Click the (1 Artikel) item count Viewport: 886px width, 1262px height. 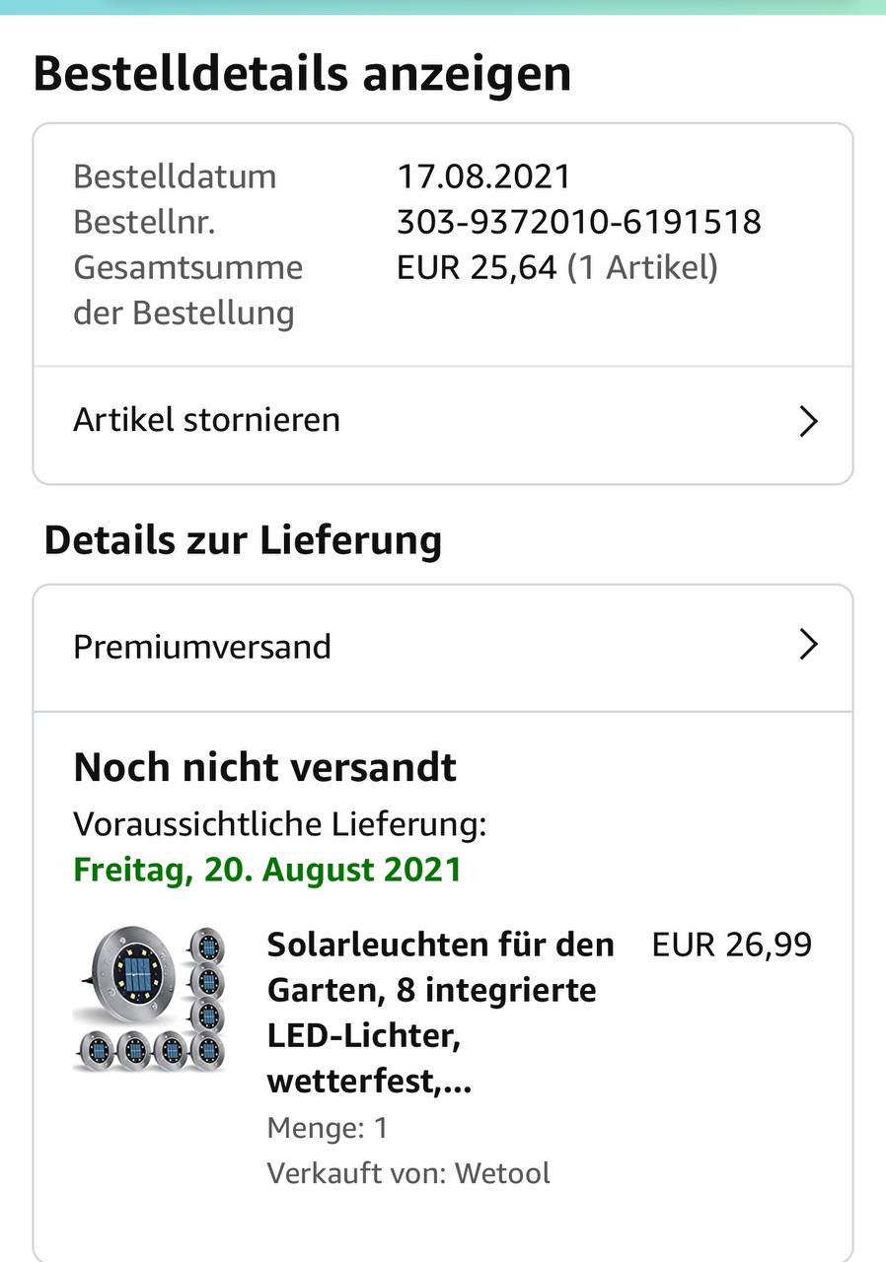point(642,267)
